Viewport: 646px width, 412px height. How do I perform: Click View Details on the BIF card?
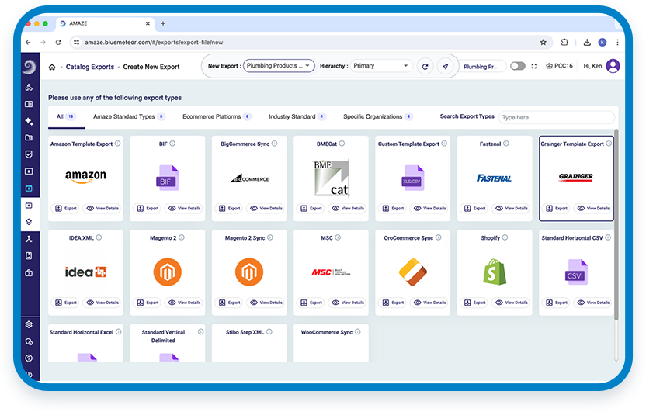point(184,208)
